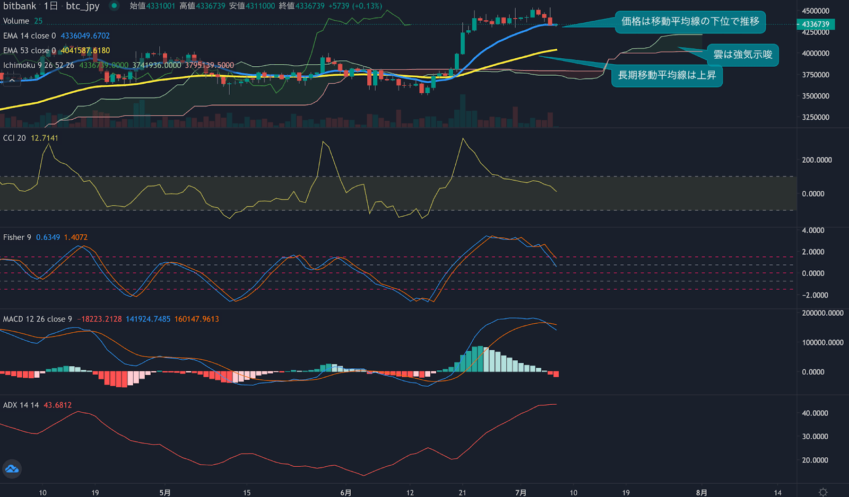The image size is (849, 497).
Task: Click the Ichimoku 9 26 52 26 legend
Action: [x=38, y=65]
